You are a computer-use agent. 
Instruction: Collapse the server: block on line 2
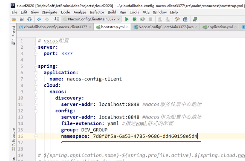coord(36,47)
